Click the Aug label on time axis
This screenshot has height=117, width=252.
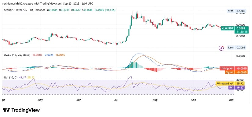(x=155, y=100)
